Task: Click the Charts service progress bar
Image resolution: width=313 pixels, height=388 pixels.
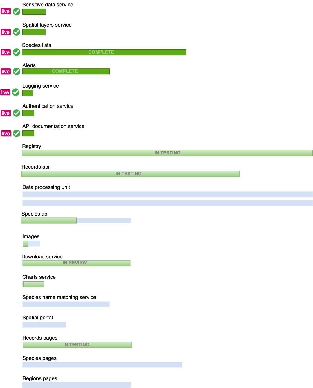Action: pos(33,284)
